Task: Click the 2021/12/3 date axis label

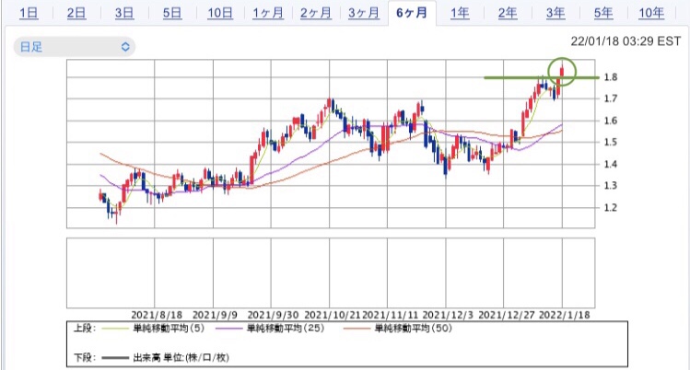Action: click(448, 315)
